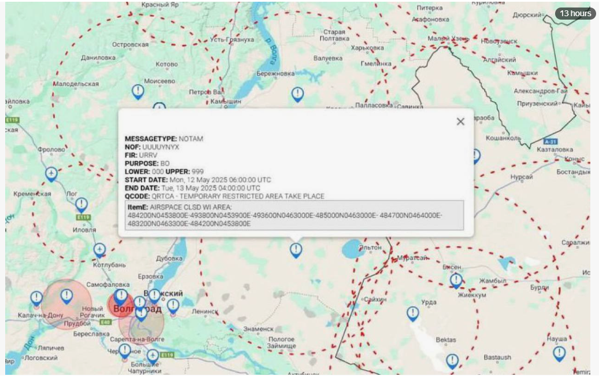
Task: Click the ItemE airspace coordinates box
Action: (x=294, y=215)
